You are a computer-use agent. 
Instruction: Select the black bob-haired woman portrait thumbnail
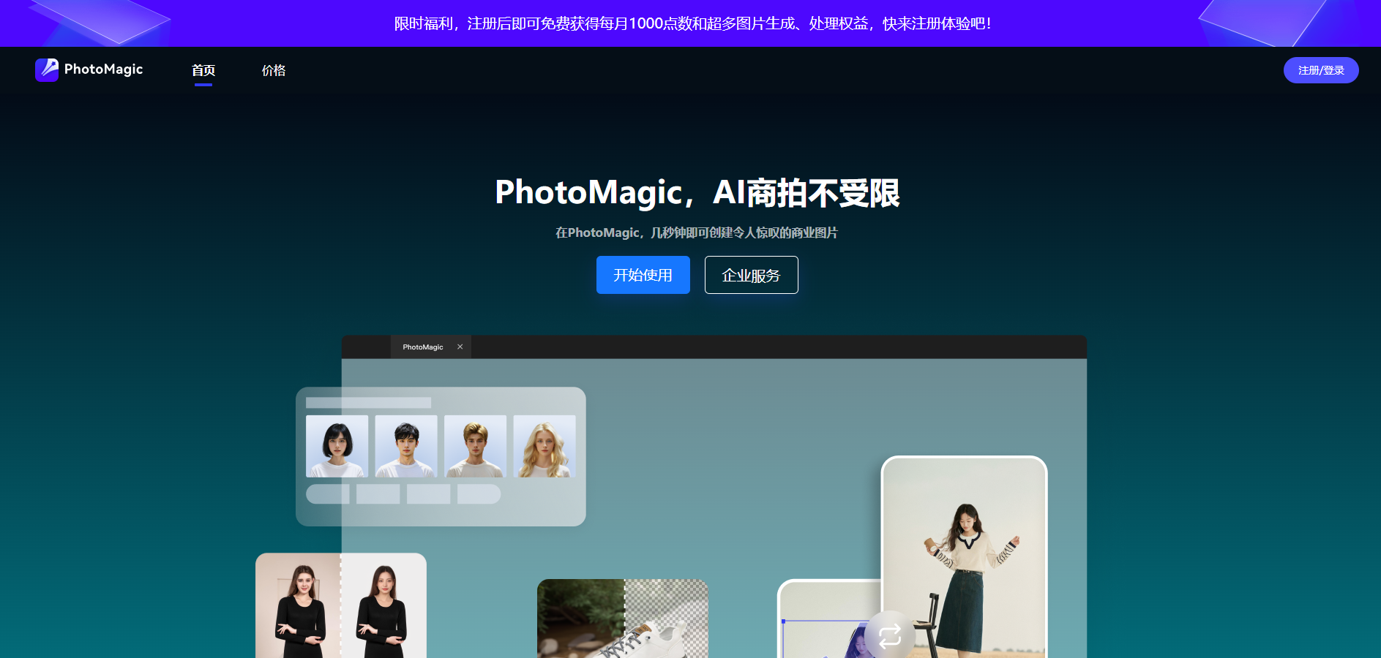point(337,446)
